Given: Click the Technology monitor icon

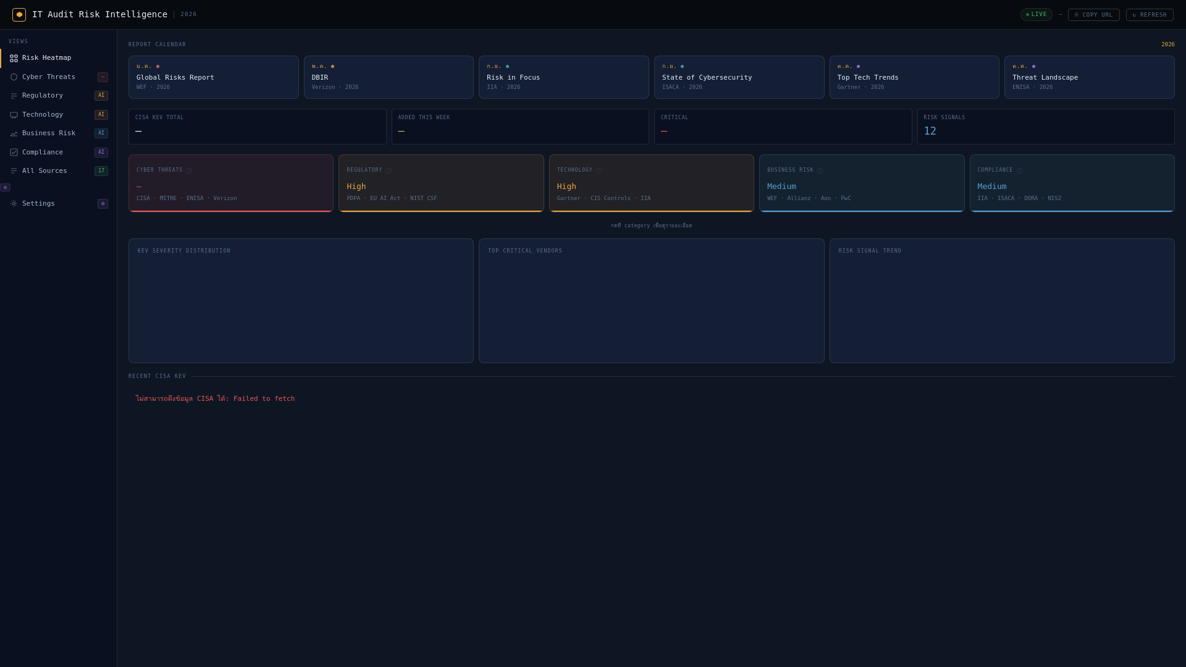Looking at the screenshot, I should [x=14, y=115].
